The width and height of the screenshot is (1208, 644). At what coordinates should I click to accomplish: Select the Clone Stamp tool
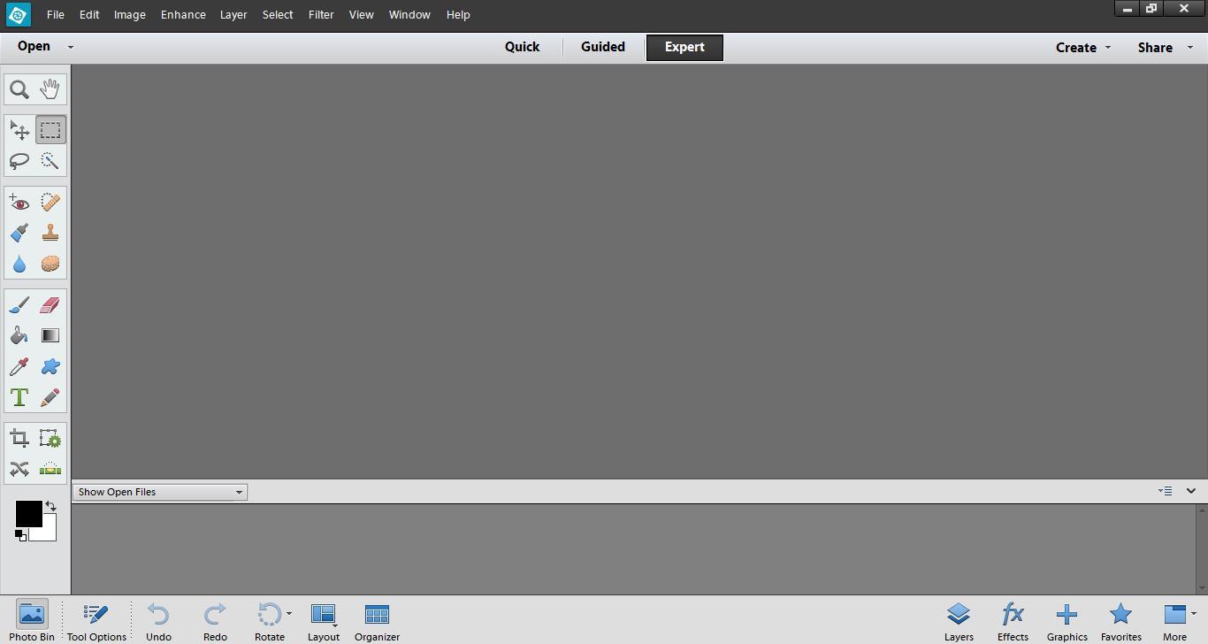coord(50,233)
